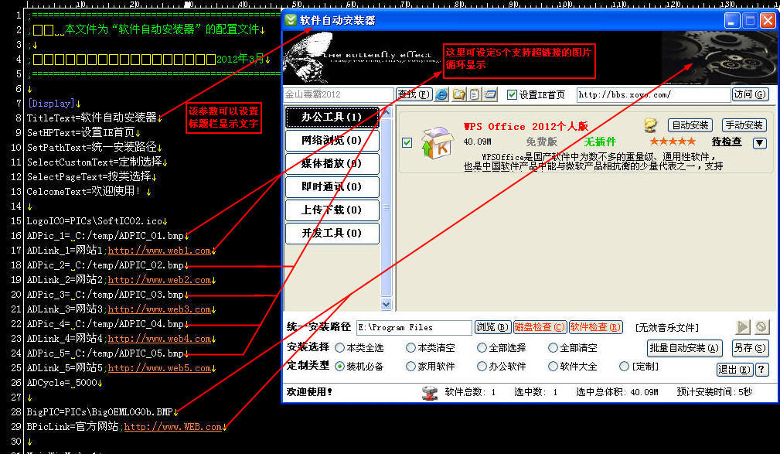Click the [Display] section header in editor
780x454 pixels.
tap(51, 104)
